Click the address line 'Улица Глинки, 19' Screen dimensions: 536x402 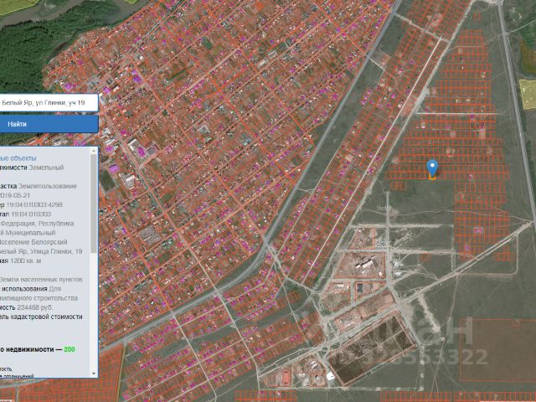pyautogui.click(x=56, y=251)
